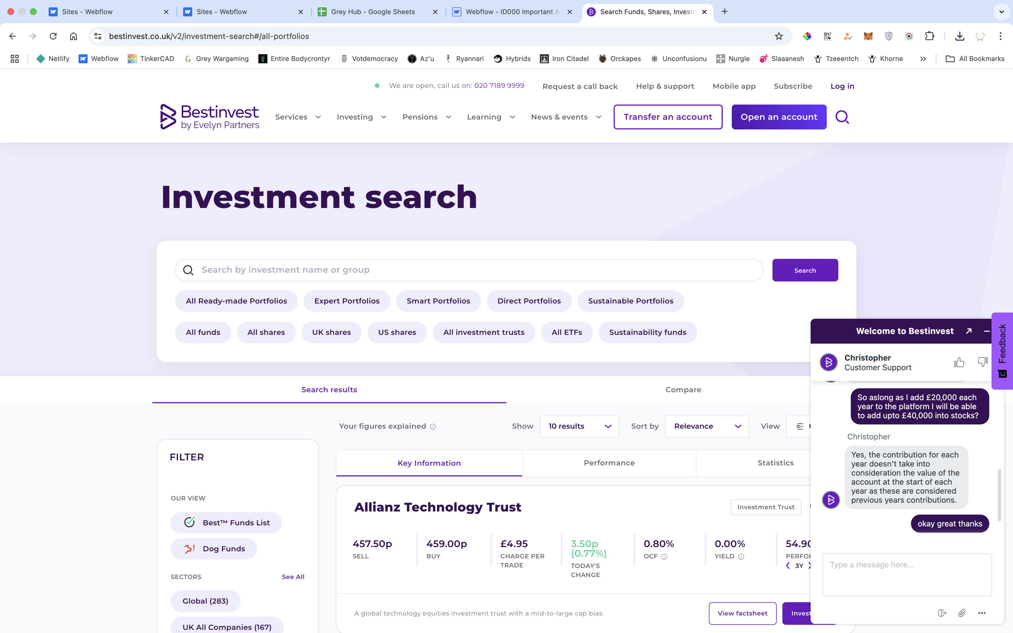Click the OCF info icon
1013x633 pixels.
click(x=664, y=557)
